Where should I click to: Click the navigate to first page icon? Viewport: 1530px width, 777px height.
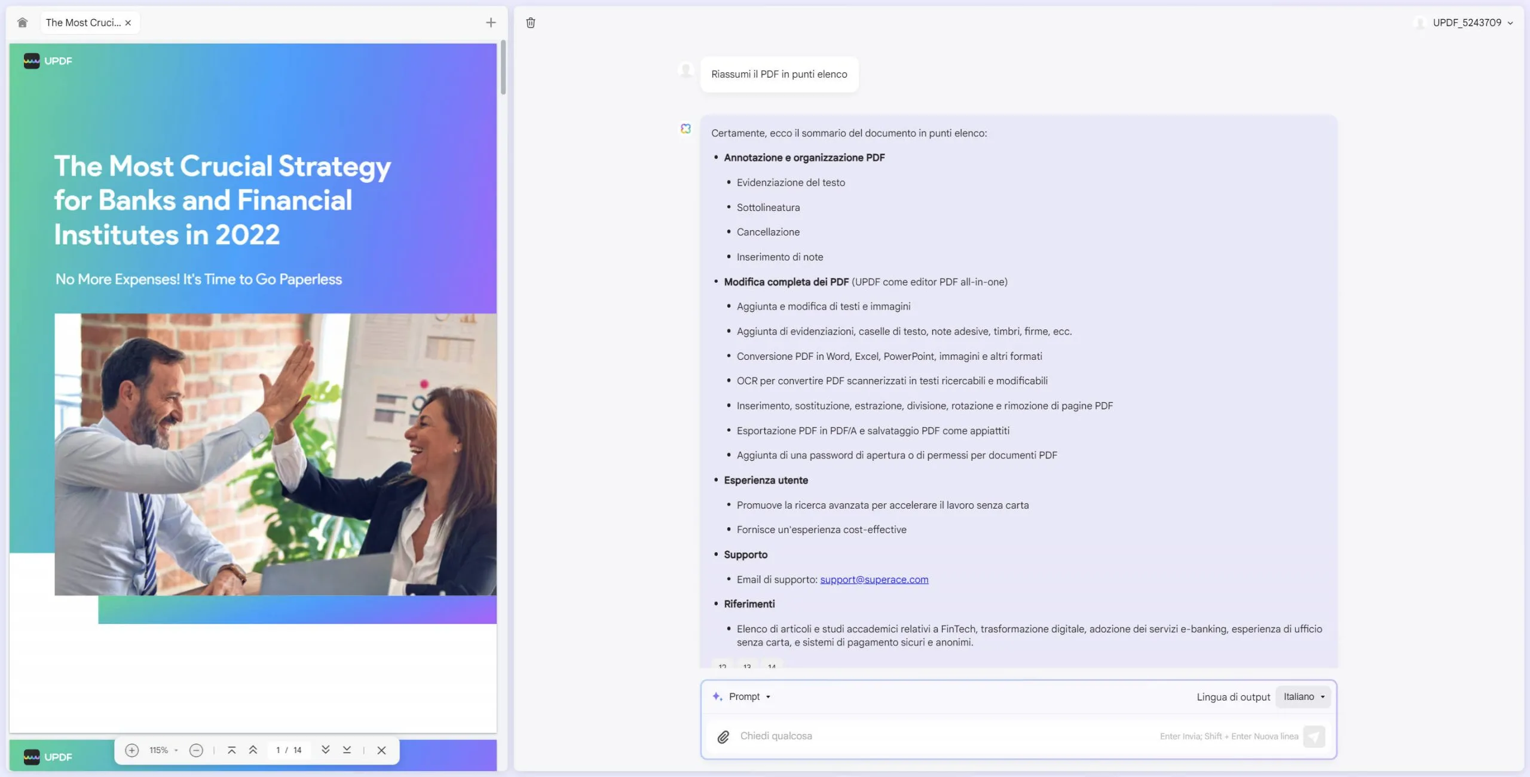click(232, 751)
